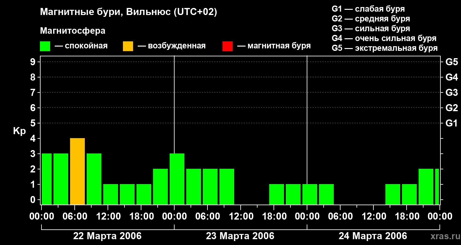Click the 'G3 — сильная буря' legend line

[371, 28]
